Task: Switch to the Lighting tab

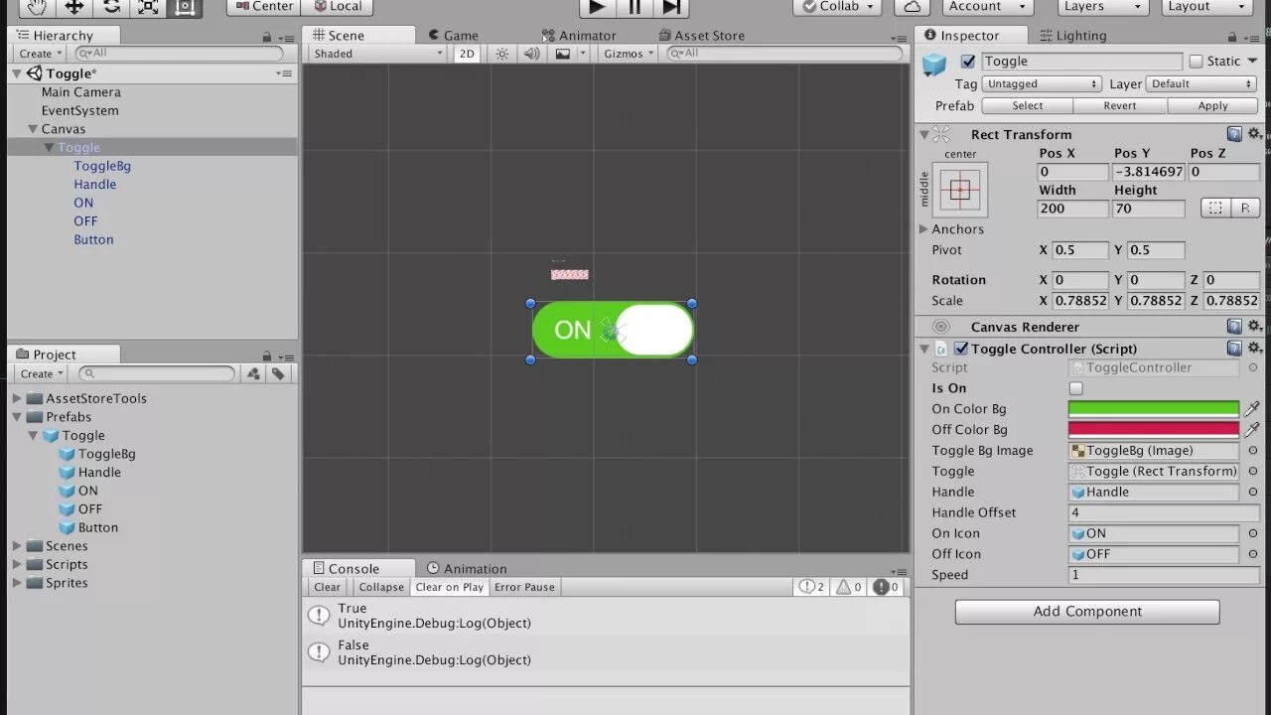Action: 1072,36
